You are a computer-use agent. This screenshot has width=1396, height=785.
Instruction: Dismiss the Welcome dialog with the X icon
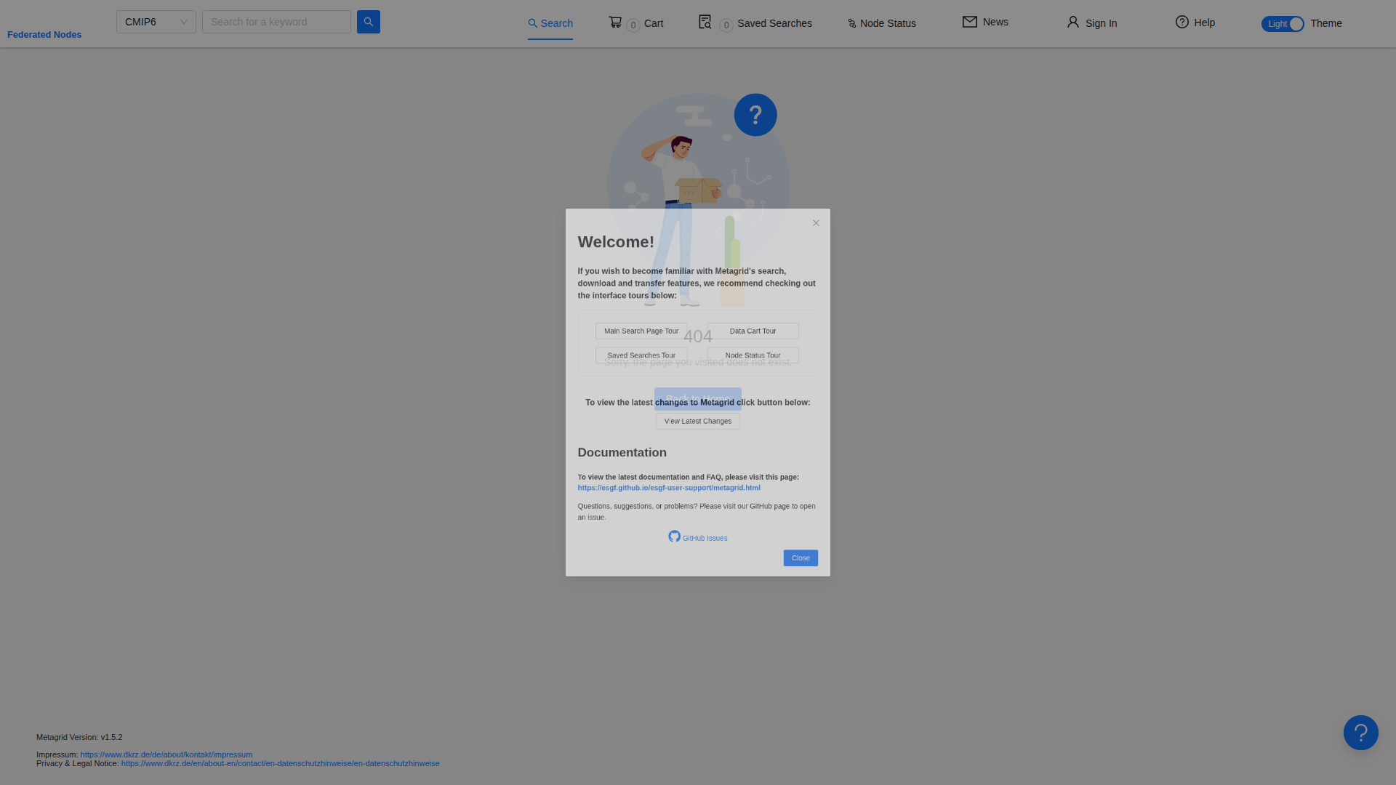[x=816, y=223]
